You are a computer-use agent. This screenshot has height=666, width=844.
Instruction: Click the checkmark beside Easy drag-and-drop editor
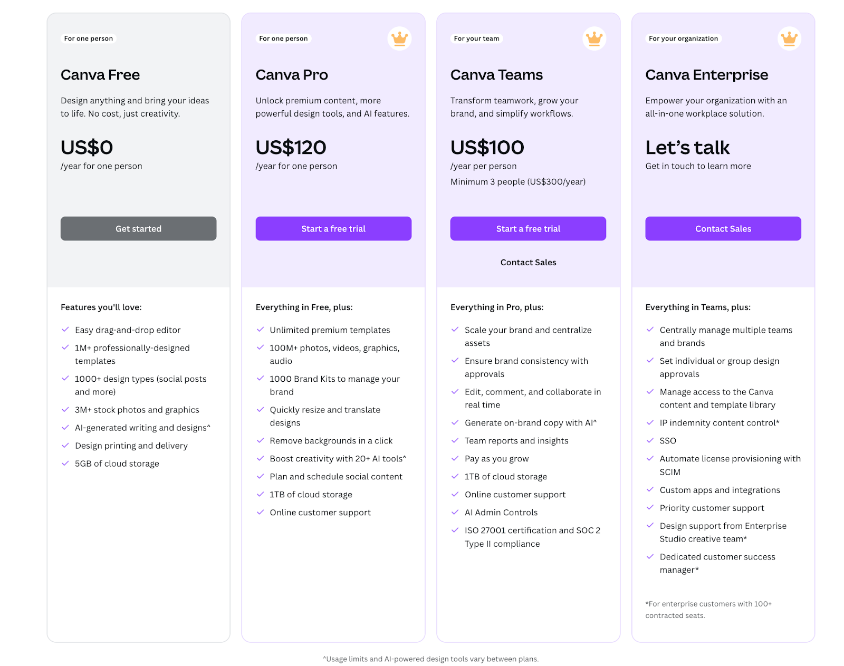coord(64,330)
